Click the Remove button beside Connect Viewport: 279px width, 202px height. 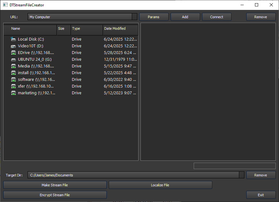coord(261,17)
